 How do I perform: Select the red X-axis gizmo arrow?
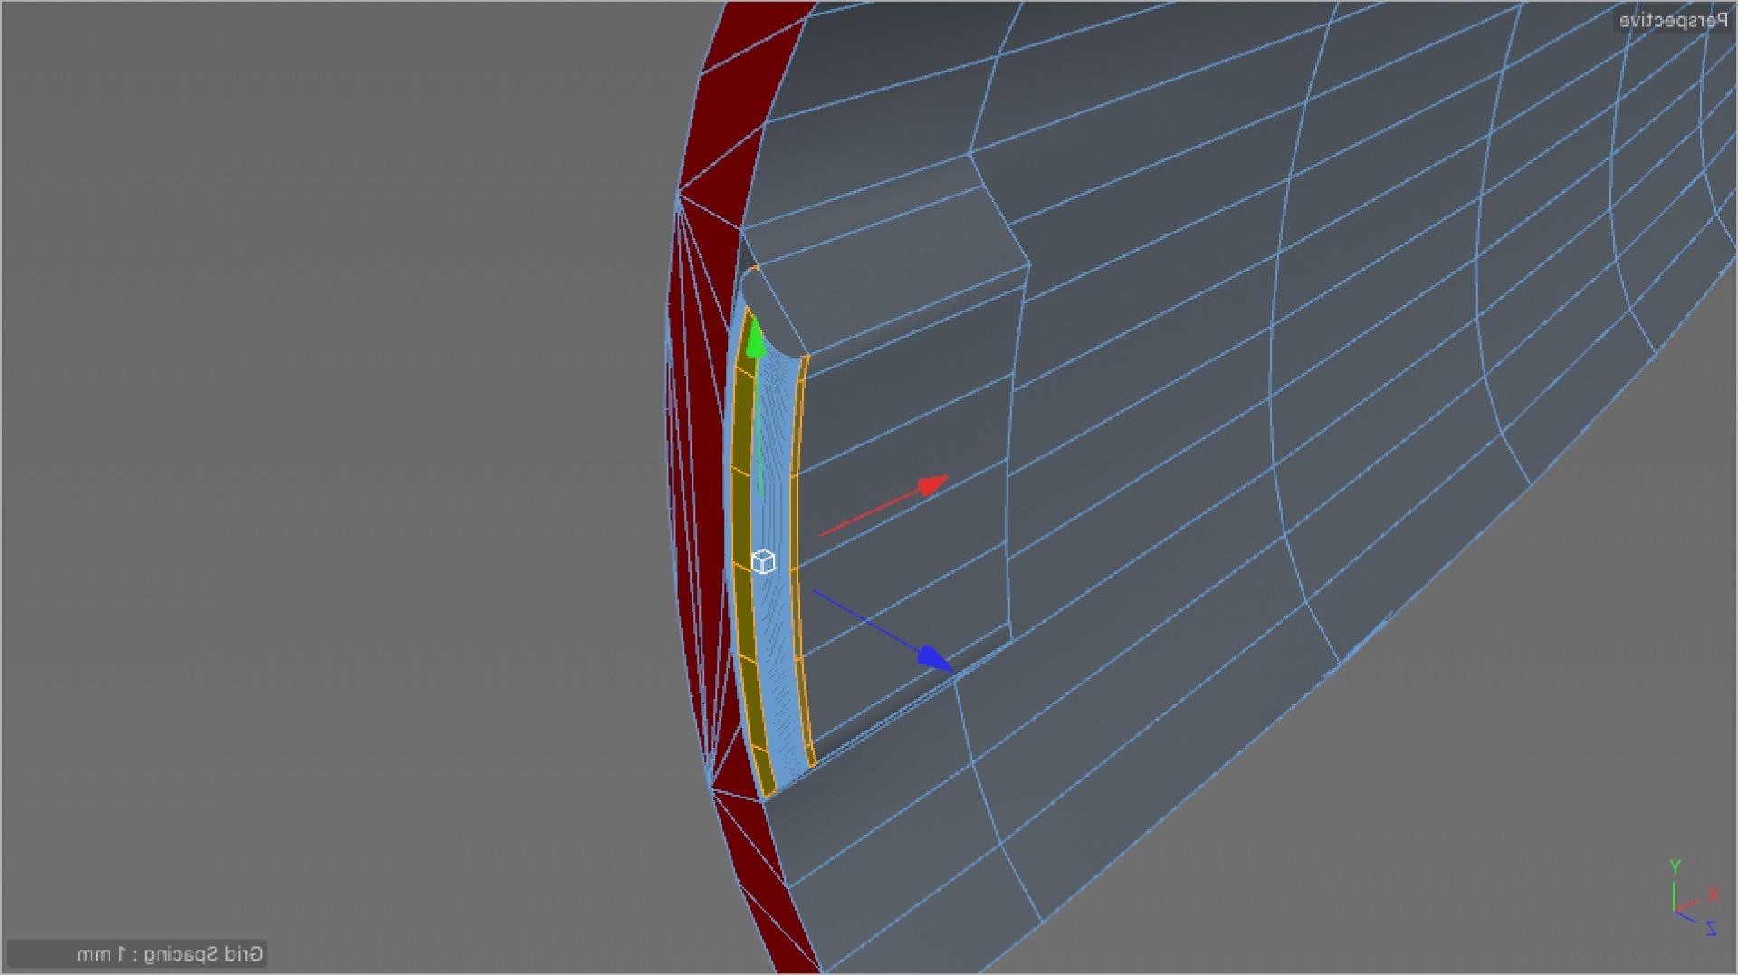(x=932, y=485)
